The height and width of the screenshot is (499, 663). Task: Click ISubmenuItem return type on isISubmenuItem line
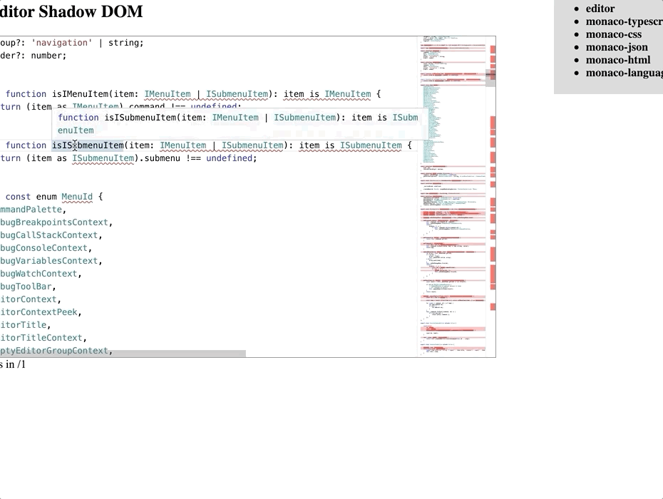pyautogui.click(x=371, y=145)
